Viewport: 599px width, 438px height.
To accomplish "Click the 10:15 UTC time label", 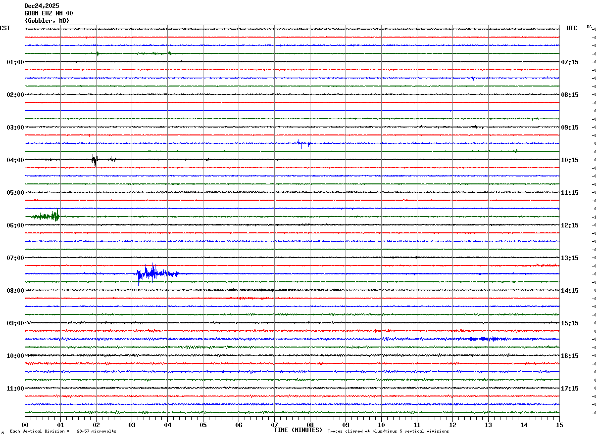I will 570,160.
